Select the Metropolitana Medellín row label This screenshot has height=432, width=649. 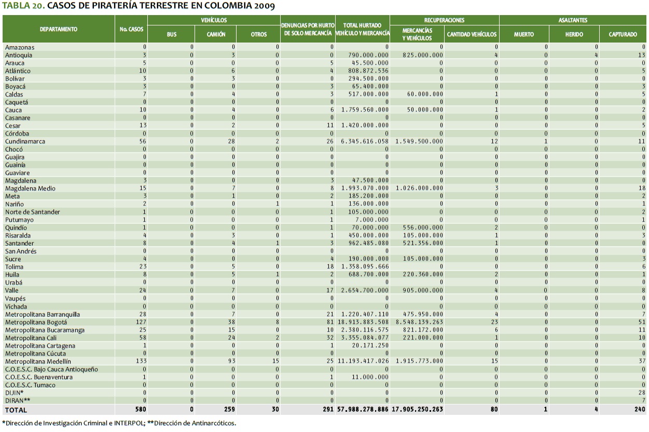[38, 361]
